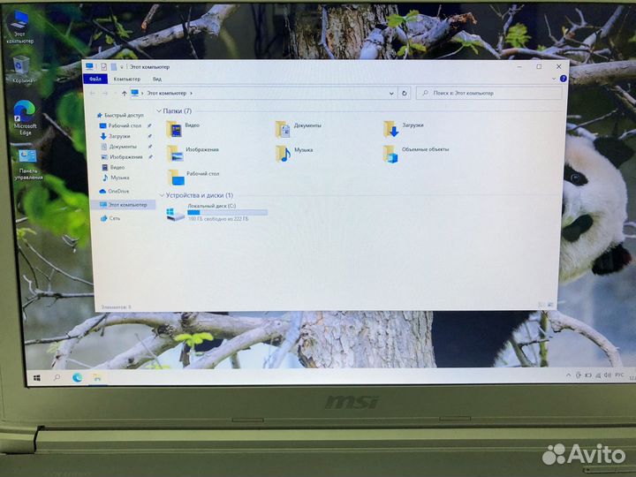
Task: Click the free space text under Локальный диск
Action: 218,219
